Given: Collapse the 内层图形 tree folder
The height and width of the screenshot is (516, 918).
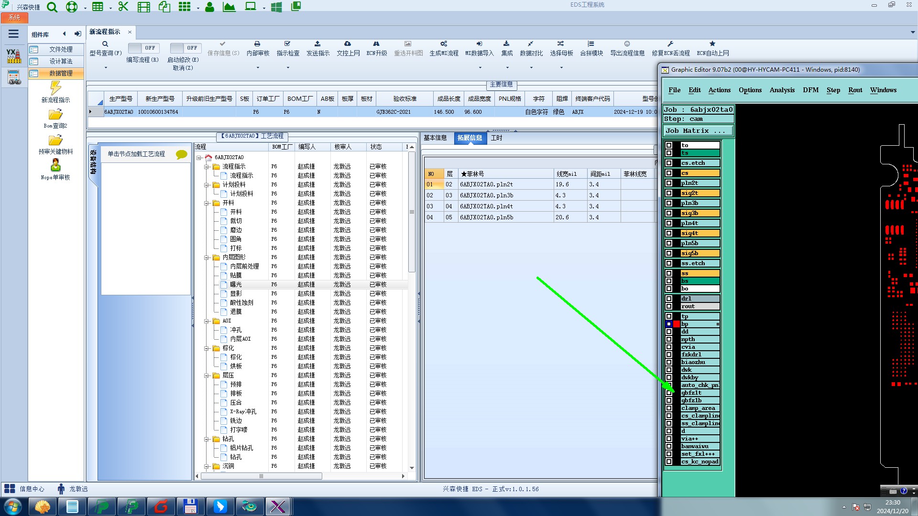Looking at the screenshot, I should click(207, 258).
